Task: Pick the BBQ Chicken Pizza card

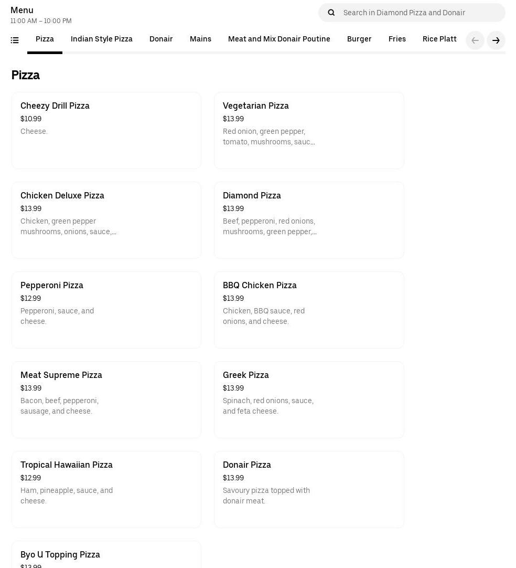Action: pos(309,310)
